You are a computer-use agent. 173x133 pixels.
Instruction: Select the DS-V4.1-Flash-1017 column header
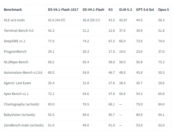click(x=63, y=10)
